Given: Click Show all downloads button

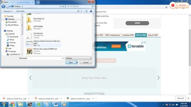Looking at the screenshot, I should pos(180,98).
